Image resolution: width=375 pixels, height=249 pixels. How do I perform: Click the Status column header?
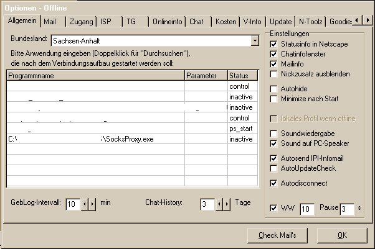coord(243,76)
